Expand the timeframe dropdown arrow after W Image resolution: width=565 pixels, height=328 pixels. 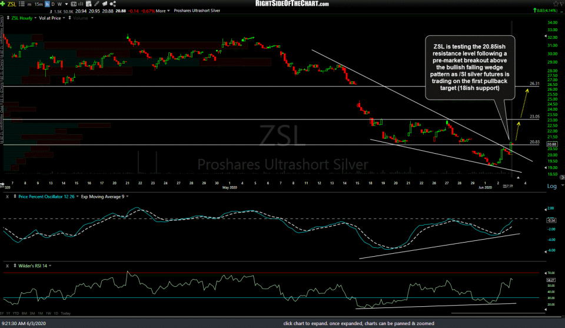click(x=67, y=4)
